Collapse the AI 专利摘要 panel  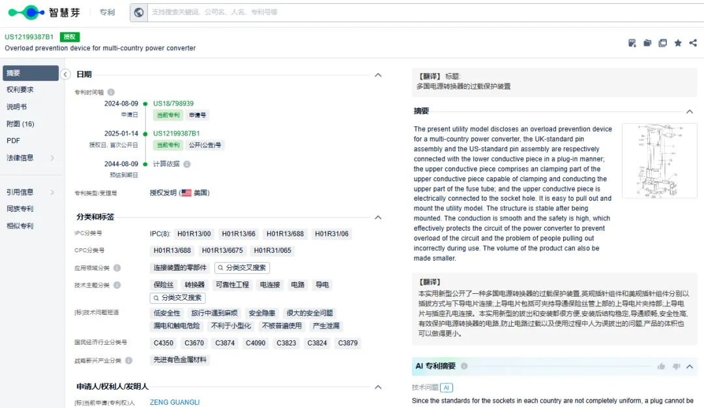coord(690,367)
